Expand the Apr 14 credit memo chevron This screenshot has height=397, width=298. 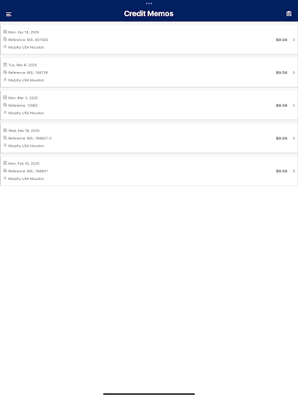pyautogui.click(x=294, y=40)
